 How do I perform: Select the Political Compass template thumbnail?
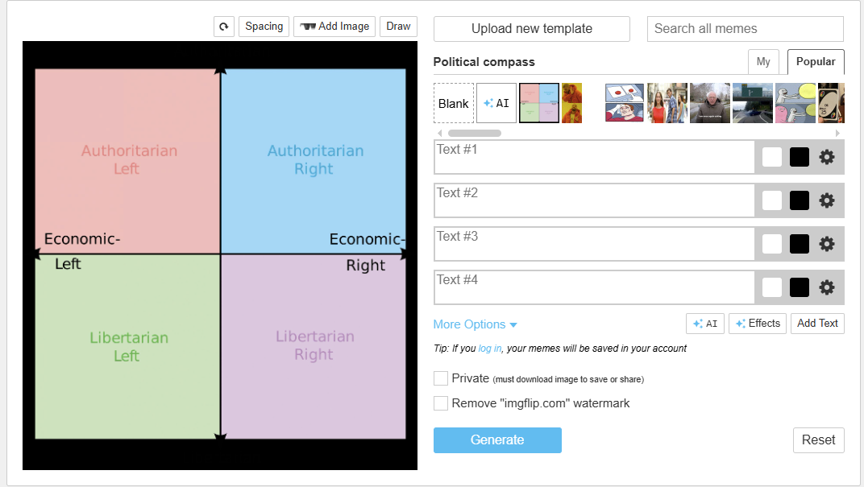click(538, 103)
